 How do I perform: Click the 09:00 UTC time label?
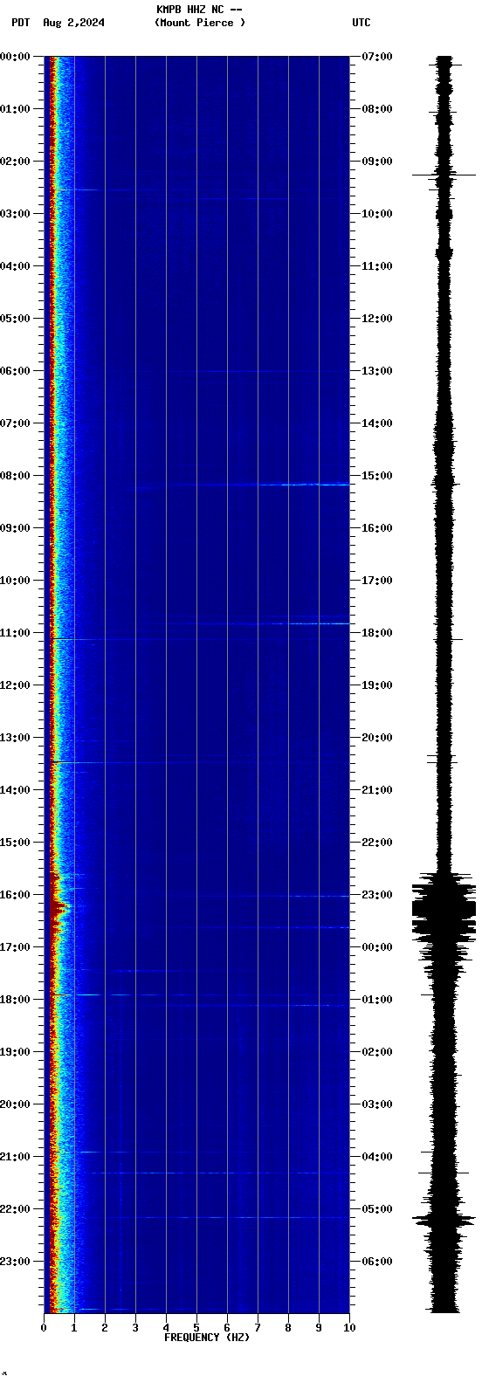coord(377,162)
